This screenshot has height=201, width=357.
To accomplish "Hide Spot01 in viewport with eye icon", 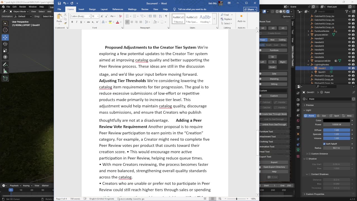I will point(349,72).
